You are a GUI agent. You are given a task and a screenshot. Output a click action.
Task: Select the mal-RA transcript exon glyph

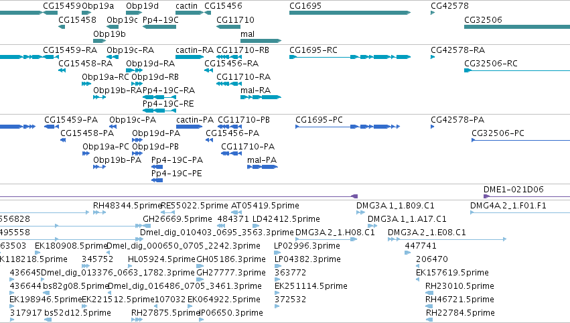(x=261, y=97)
